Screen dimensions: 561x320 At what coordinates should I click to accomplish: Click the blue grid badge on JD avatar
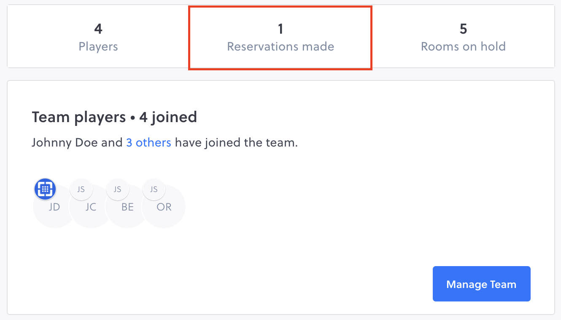tap(45, 189)
